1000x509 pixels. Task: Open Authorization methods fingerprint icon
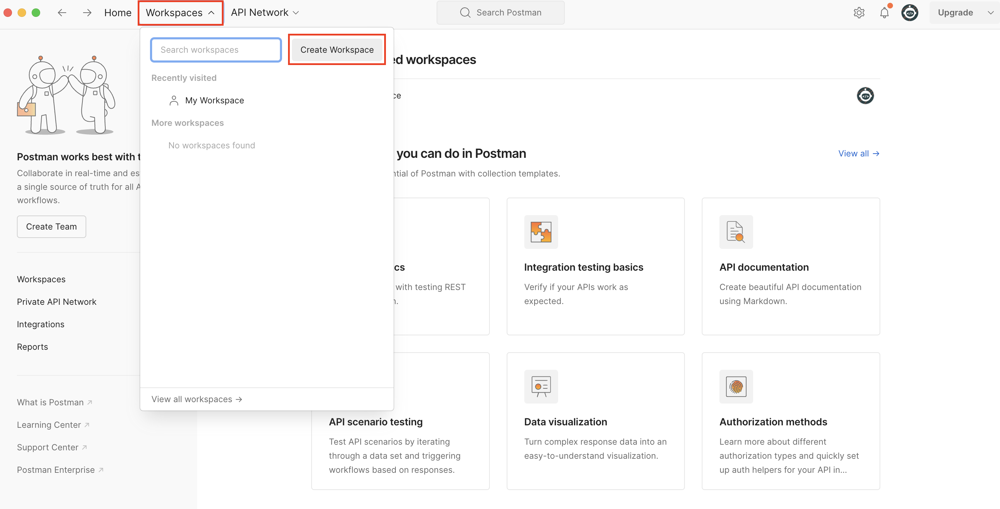(736, 387)
